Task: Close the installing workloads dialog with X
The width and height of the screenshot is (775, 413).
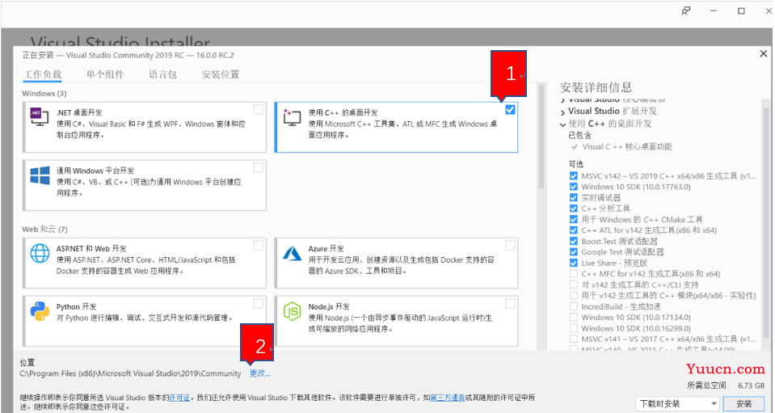Action: click(x=763, y=53)
